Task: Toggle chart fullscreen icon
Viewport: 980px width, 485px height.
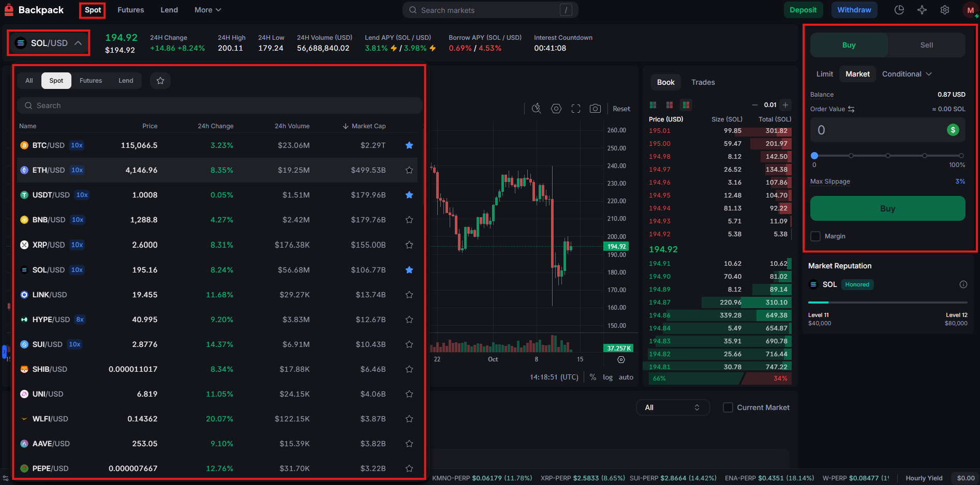Action: (576, 109)
